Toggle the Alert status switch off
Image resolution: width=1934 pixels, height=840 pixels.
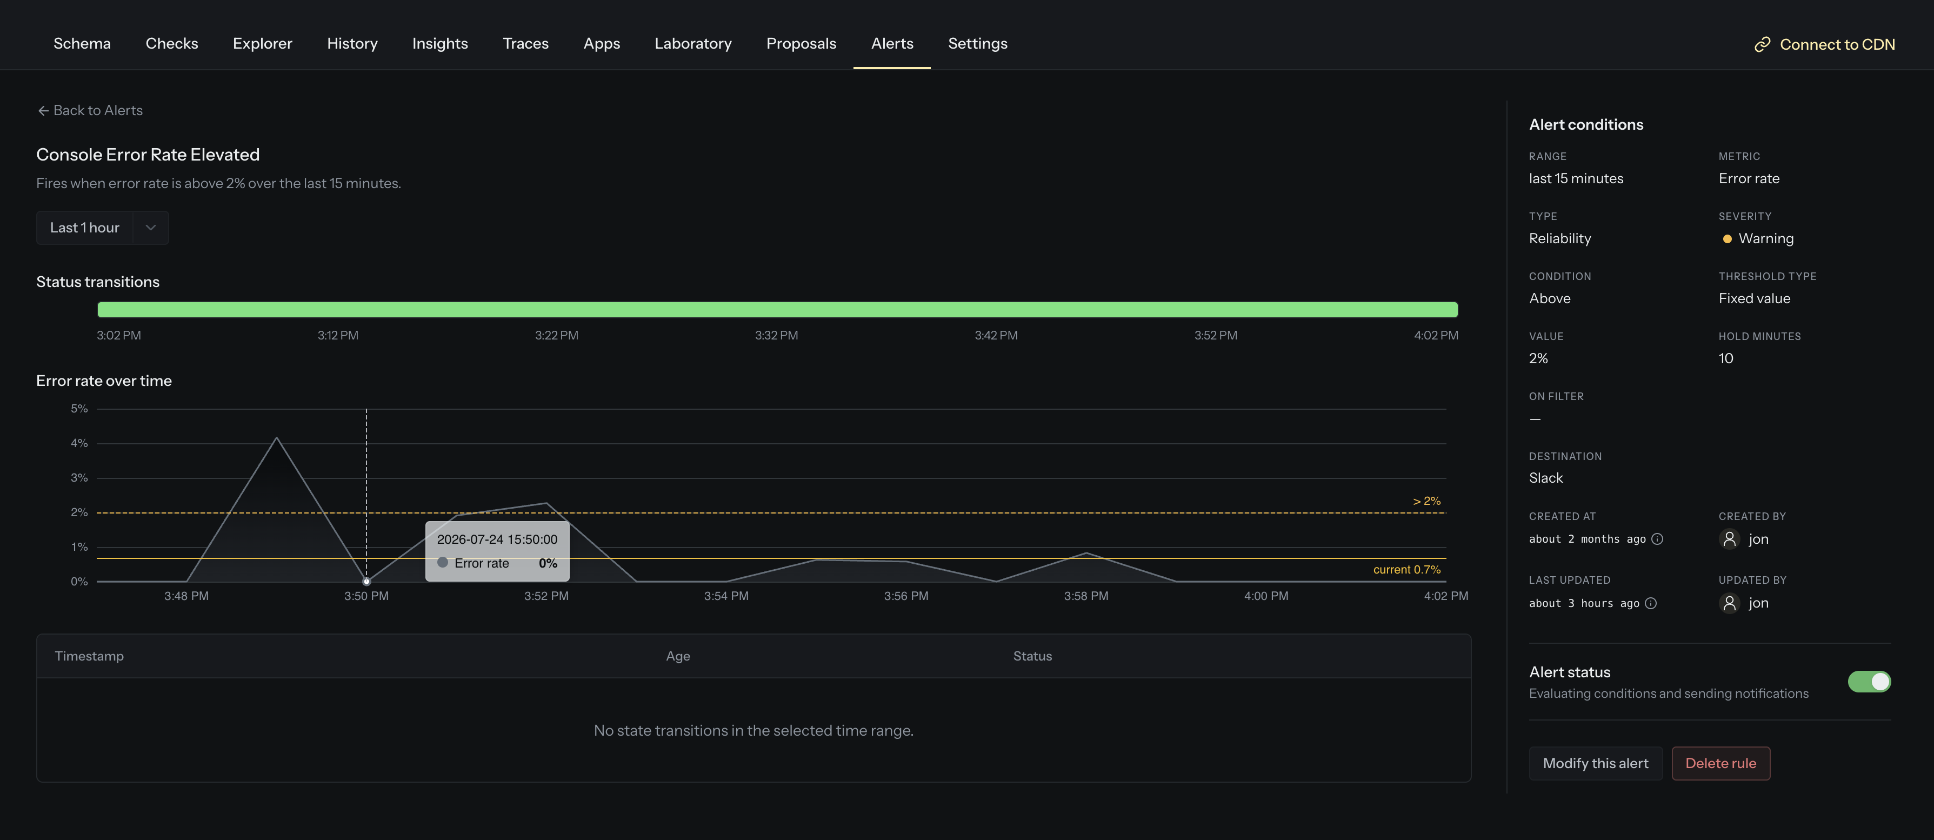pos(1869,682)
